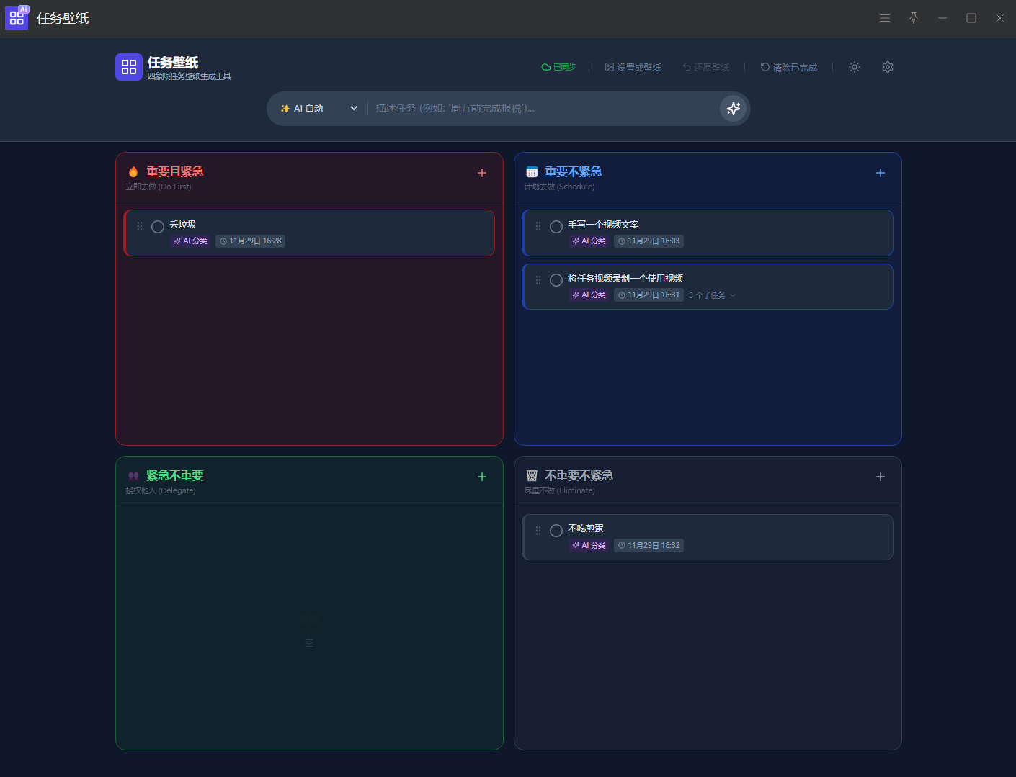This screenshot has width=1016, height=777.
Task: Click 清除已完成 button
Action: [788, 67]
